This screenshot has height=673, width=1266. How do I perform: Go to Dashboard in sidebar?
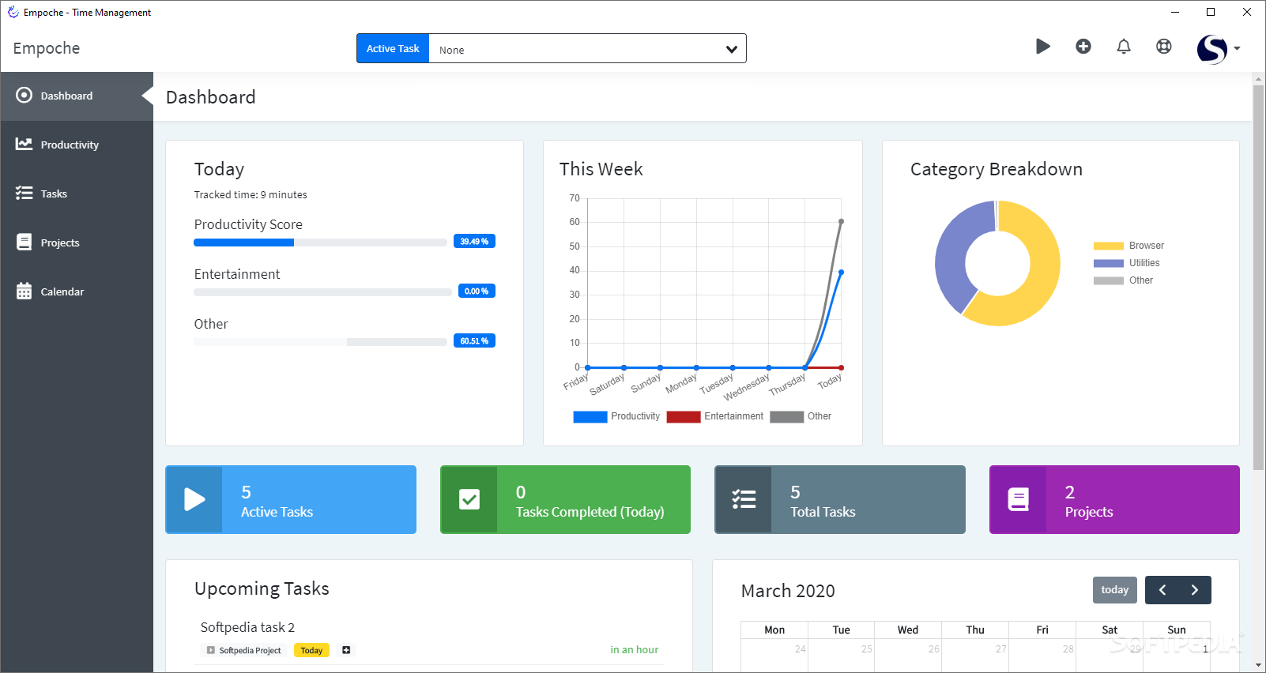coord(77,96)
